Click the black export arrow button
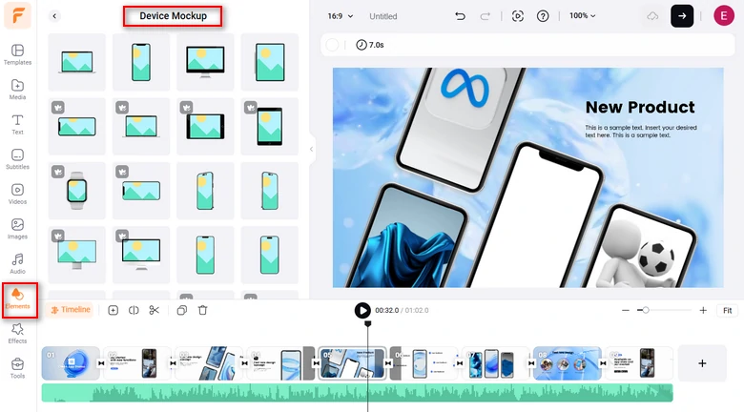This screenshot has height=412, width=744. pyautogui.click(x=682, y=15)
